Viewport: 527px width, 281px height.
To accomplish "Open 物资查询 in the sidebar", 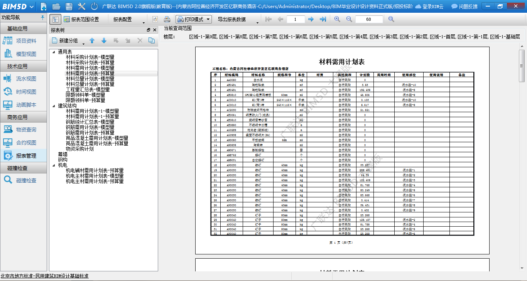I will [x=26, y=130].
